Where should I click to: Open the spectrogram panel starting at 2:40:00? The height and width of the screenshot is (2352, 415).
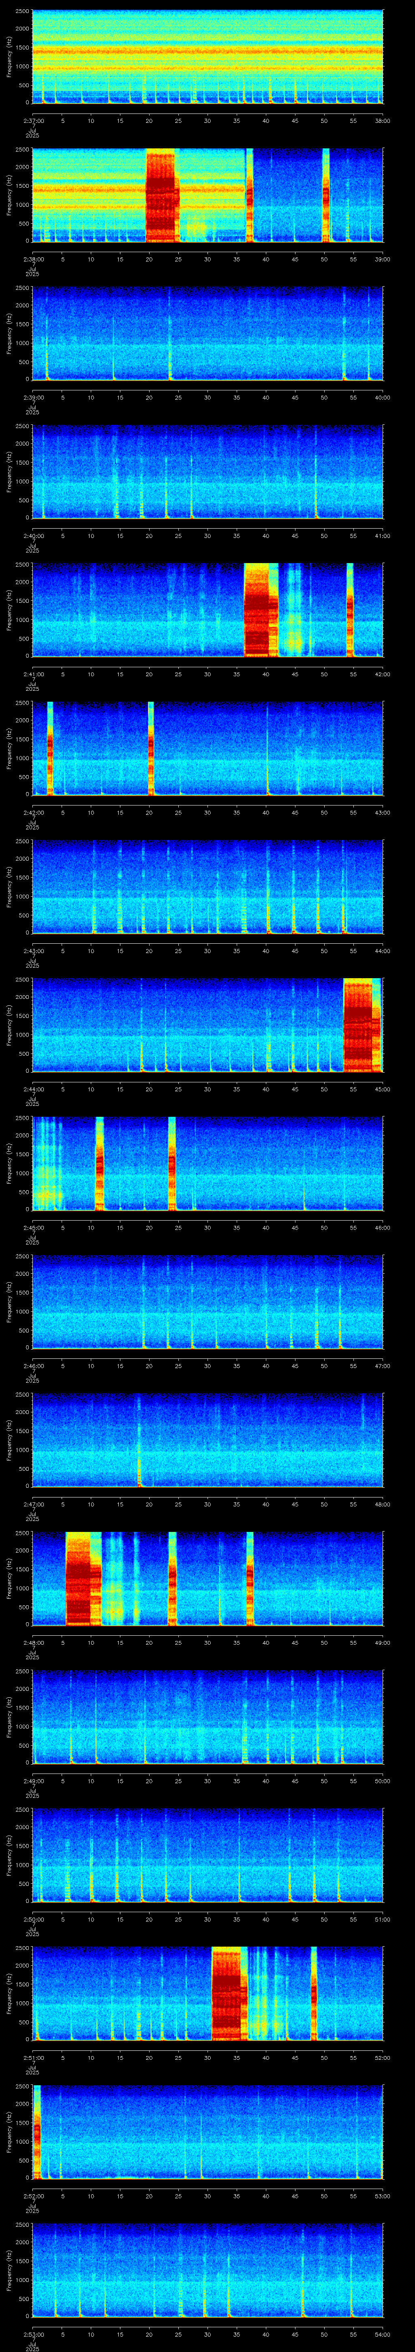(207, 471)
